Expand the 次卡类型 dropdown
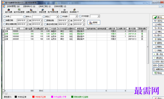The width and height of the screenshot is (164, 99). point(99,16)
